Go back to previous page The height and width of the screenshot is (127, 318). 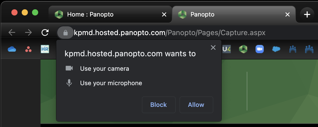12,33
